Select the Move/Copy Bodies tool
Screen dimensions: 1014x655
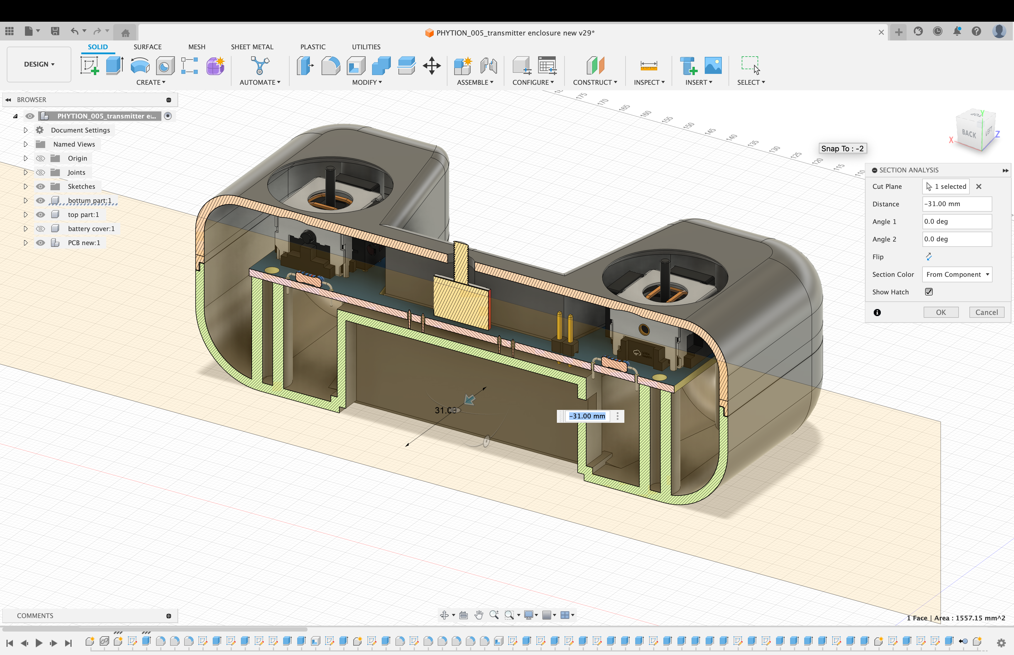click(x=431, y=65)
